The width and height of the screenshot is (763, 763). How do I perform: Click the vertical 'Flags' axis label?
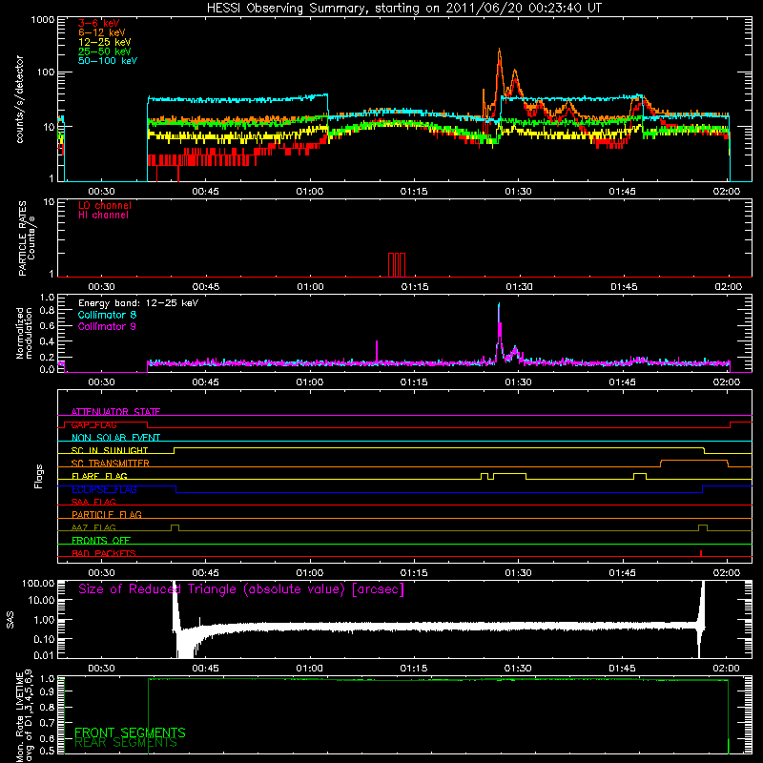pyautogui.click(x=39, y=476)
